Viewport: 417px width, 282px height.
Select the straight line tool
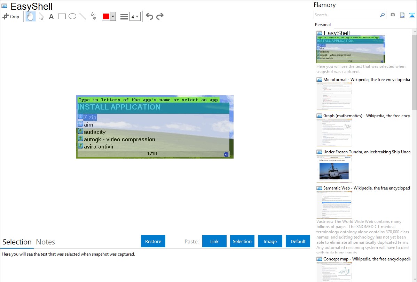83,16
